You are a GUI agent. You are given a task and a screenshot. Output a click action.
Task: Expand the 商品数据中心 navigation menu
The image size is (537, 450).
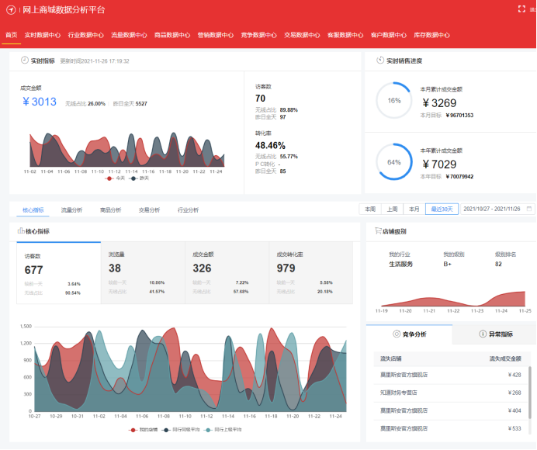[x=172, y=35]
